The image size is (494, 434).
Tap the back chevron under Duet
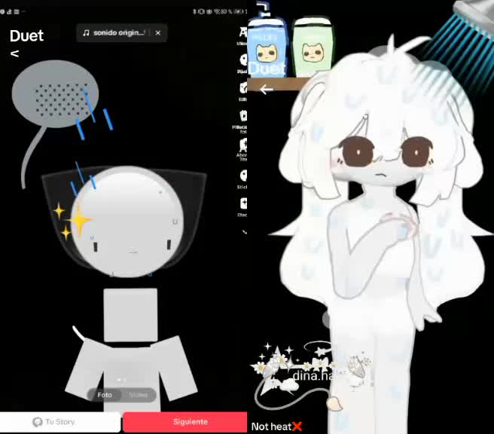[x=14, y=54]
